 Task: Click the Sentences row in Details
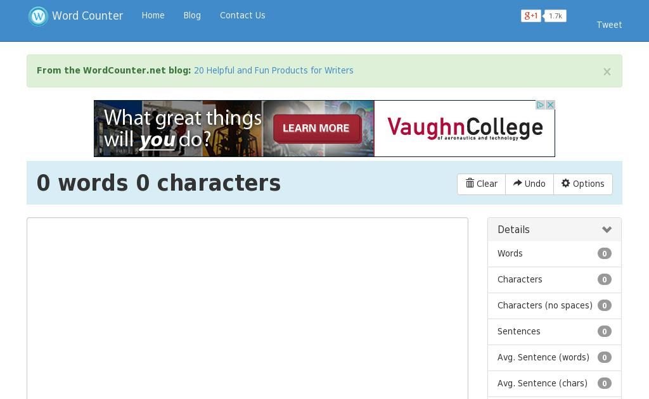[x=555, y=332]
